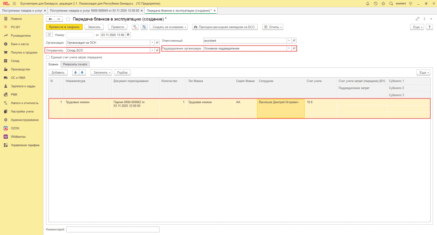
Task: Add the document to favorites with the star
Action: point(68,19)
